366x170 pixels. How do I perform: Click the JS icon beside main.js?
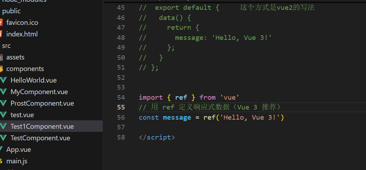[x=1, y=161]
